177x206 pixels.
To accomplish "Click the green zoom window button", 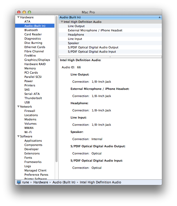I will point(29,12).
